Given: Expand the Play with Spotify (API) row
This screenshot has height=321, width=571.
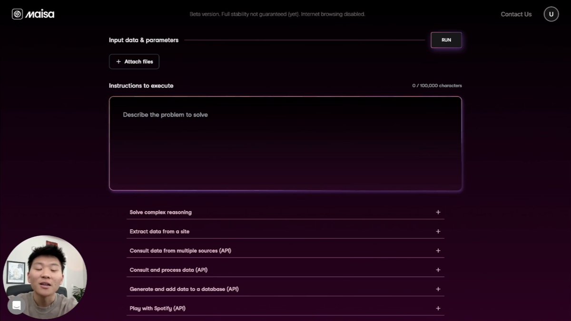Looking at the screenshot, I should [285, 308].
